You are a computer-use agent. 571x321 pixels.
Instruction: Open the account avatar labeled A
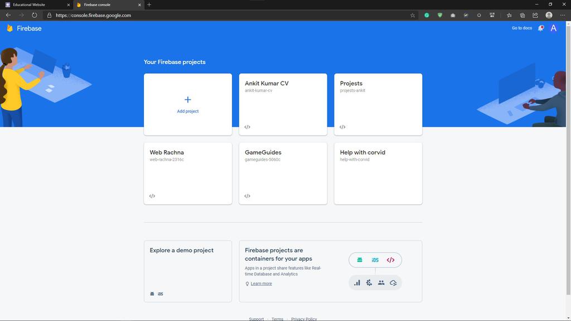[x=554, y=28]
